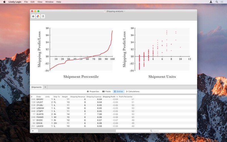Select order UAXE9 row
227x142 pixels.
pyautogui.click(x=113, y=126)
